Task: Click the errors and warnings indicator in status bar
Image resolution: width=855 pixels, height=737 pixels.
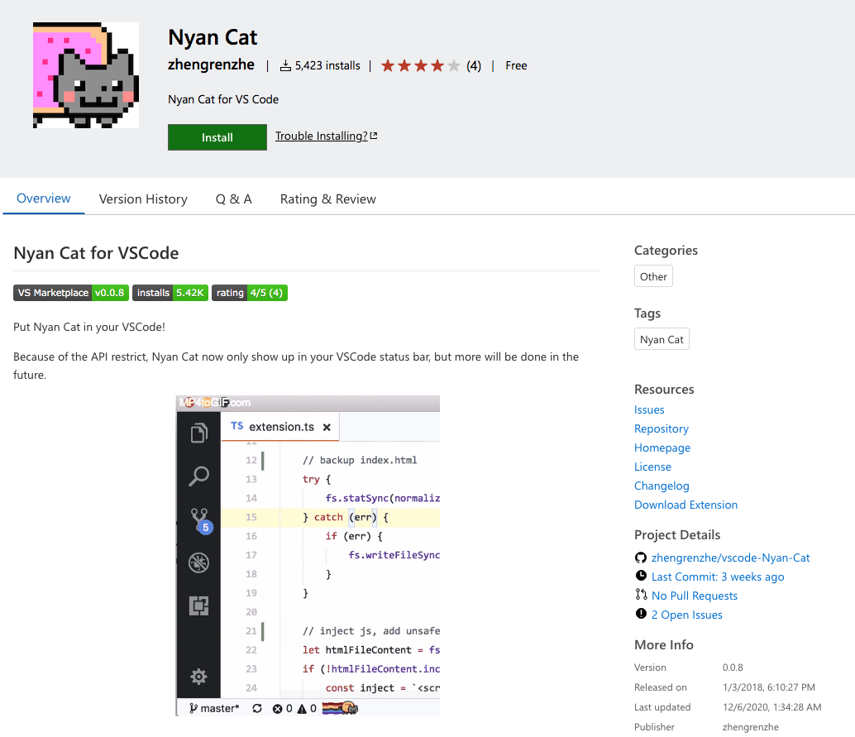Action: pyautogui.click(x=296, y=708)
